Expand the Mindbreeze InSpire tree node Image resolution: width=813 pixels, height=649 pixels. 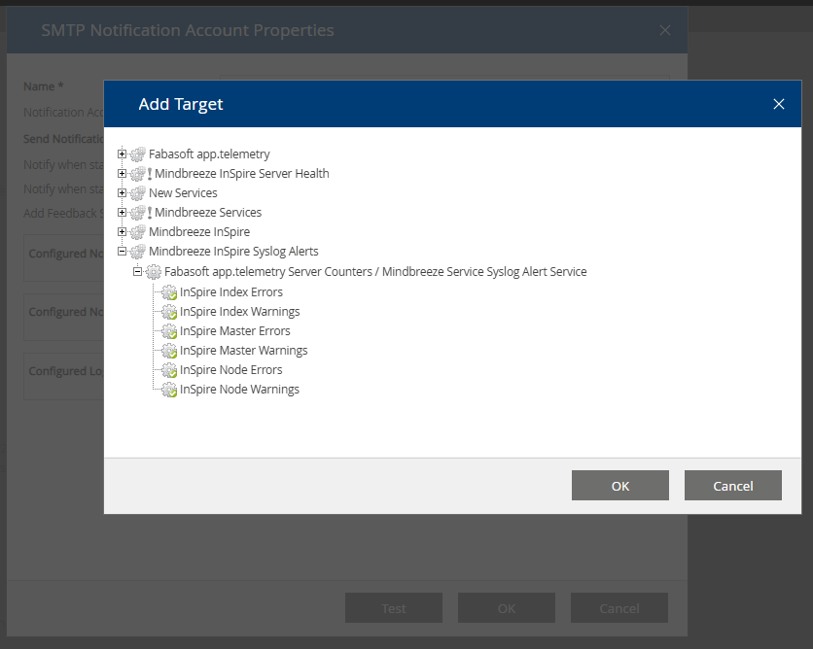(123, 232)
